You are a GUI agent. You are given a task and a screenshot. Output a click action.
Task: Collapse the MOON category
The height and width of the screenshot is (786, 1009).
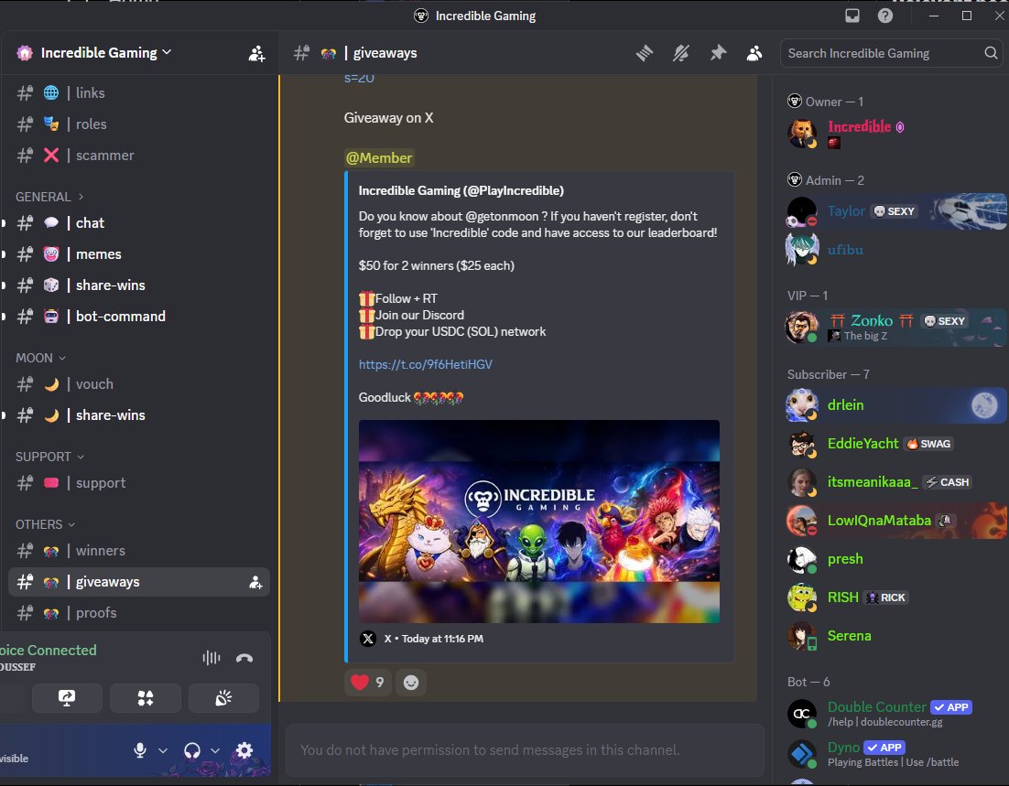click(x=40, y=358)
